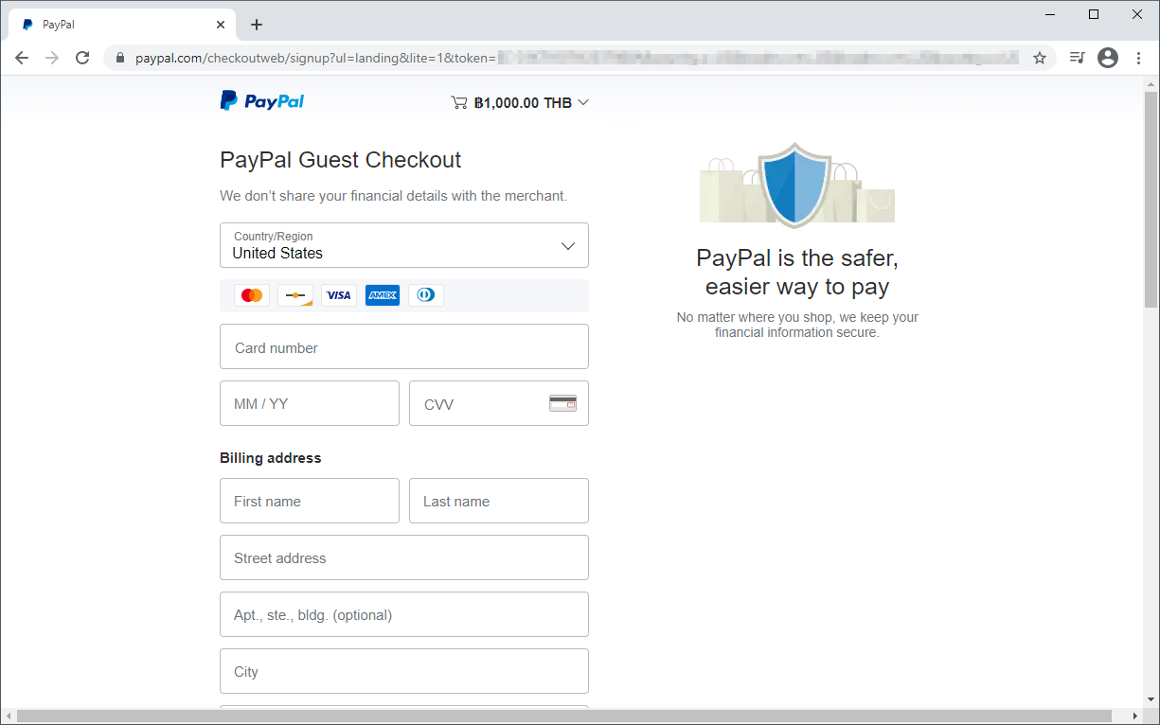Click the horizontal scrollbar thumb
1160x725 pixels.
pyautogui.click(x=564, y=716)
